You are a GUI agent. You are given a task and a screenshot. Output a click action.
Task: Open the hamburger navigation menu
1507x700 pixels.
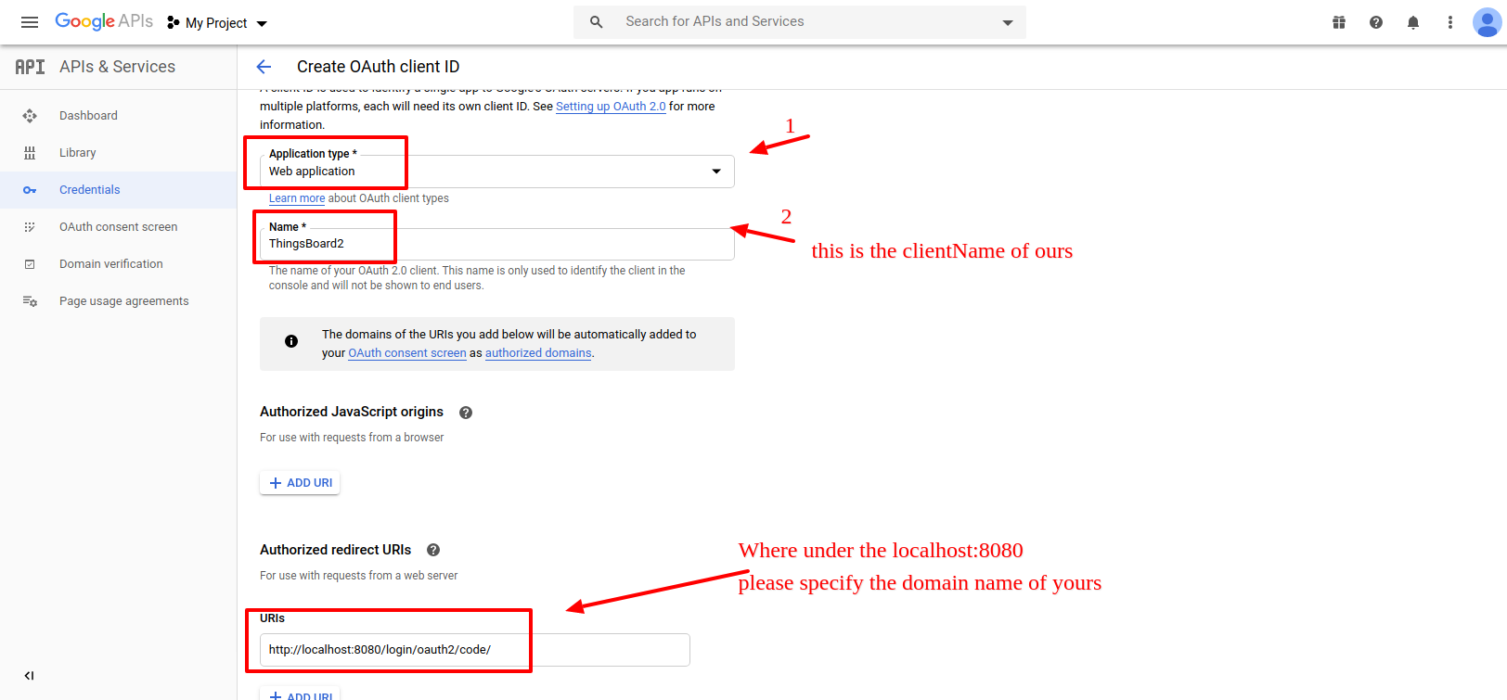[30, 22]
